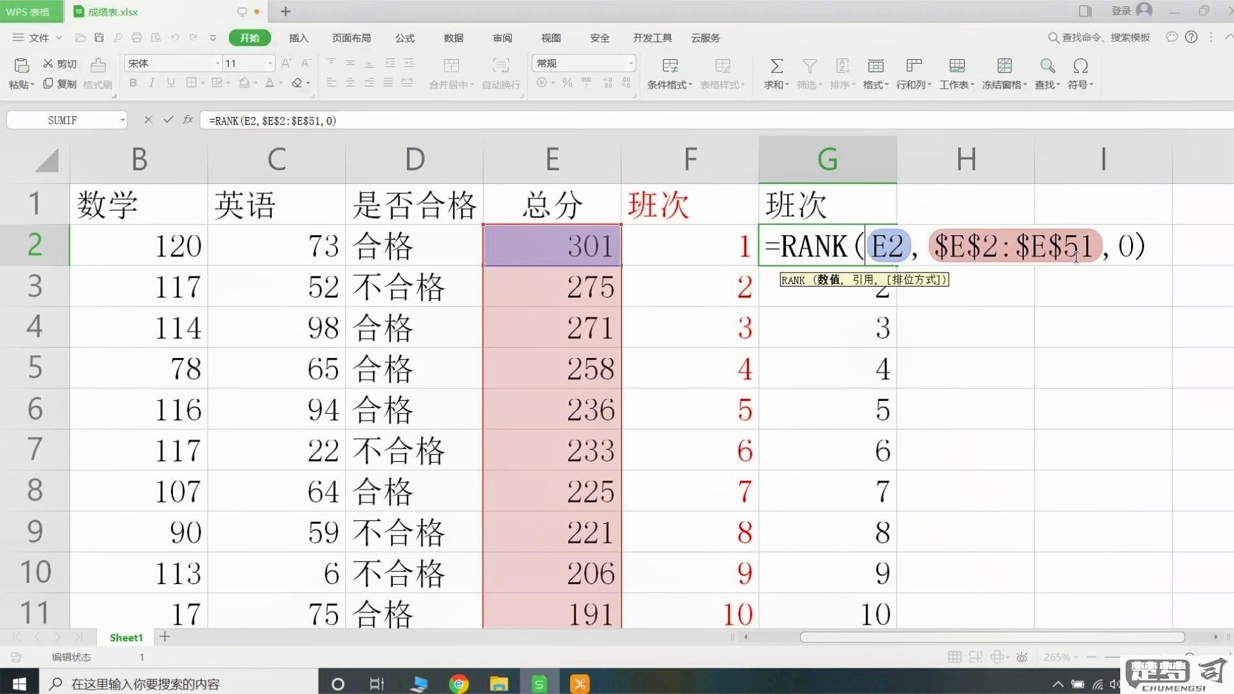This screenshot has height=694, width=1234.
Task: Open the Worksheet (工作表) tool
Action: [x=957, y=73]
